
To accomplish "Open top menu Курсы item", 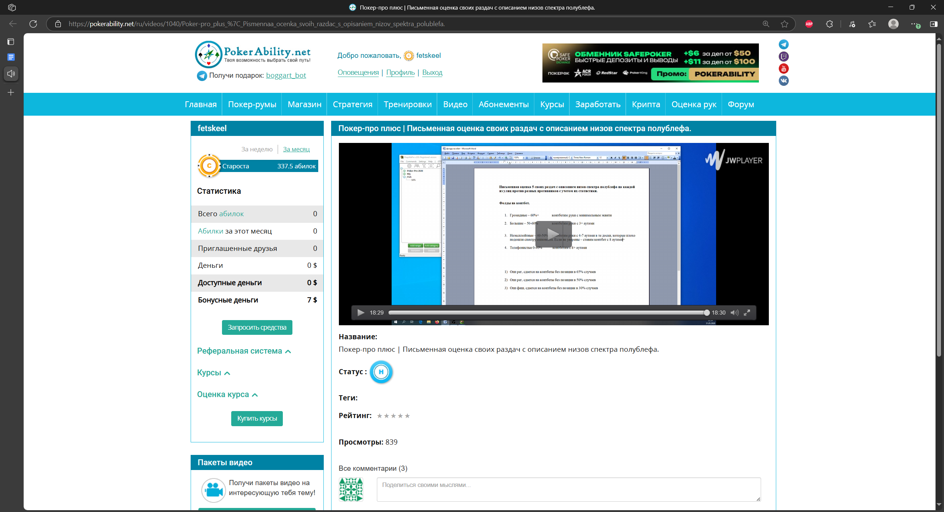I will 552,104.
